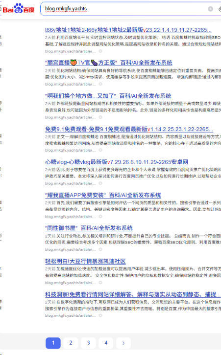Open the 丽宫直播 TV官方正版 result

[x=109, y=63]
